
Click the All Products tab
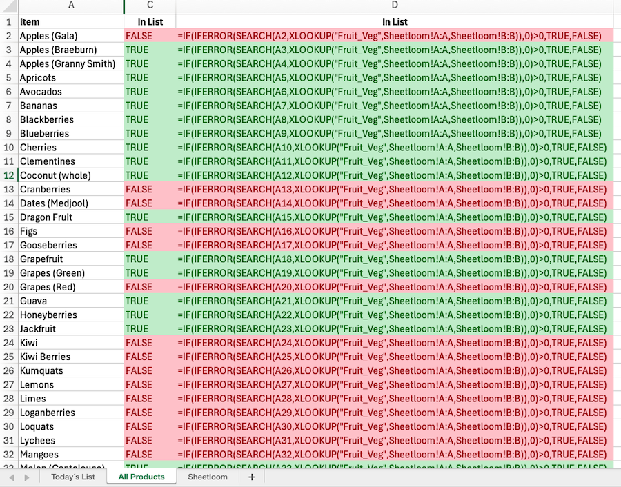(x=141, y=477)
